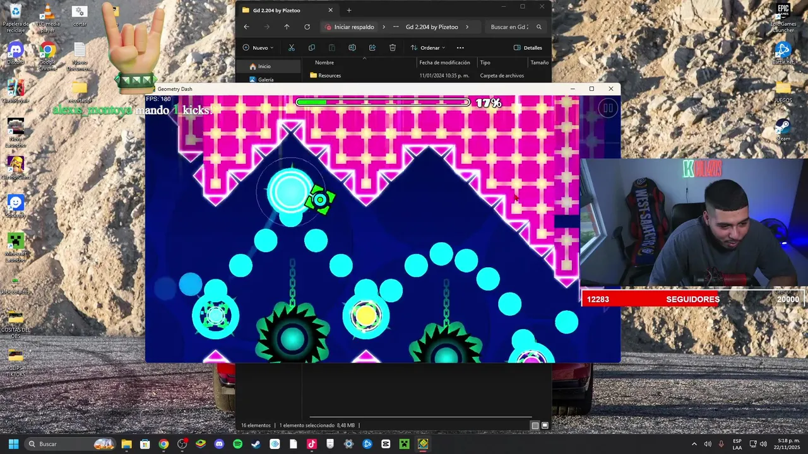The height and width of the screenshot is (454, 808).
Task: Select the Resources folder row
Action: 429,76
